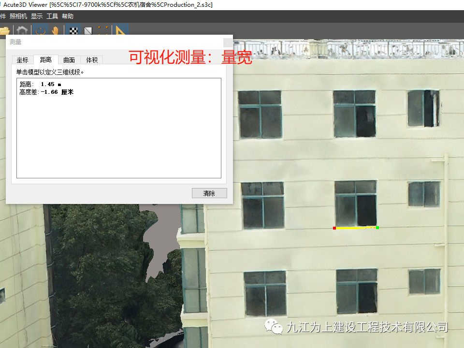Select the orbit rotate tool
The width and height of the screenshot is (464, 348).
[x=41, y=31]
